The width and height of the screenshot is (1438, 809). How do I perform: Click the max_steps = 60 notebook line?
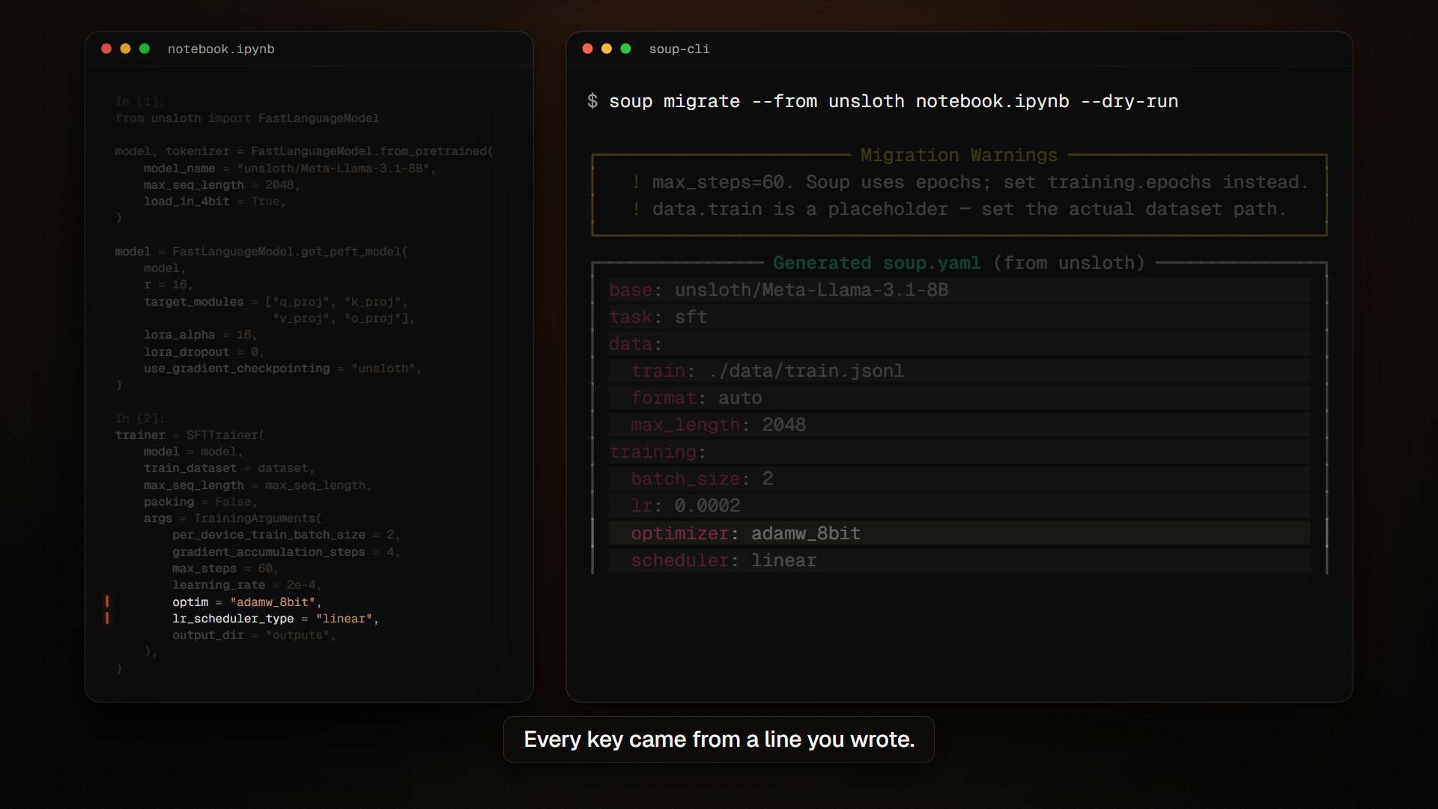(x=225, y=569)
